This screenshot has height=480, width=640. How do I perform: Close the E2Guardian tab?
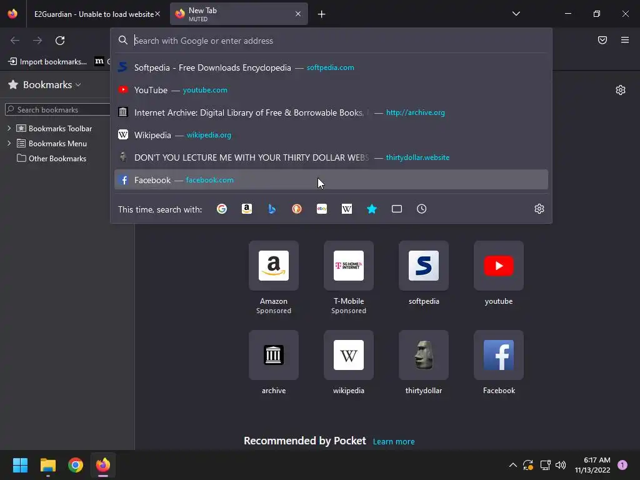pos(157,14)
